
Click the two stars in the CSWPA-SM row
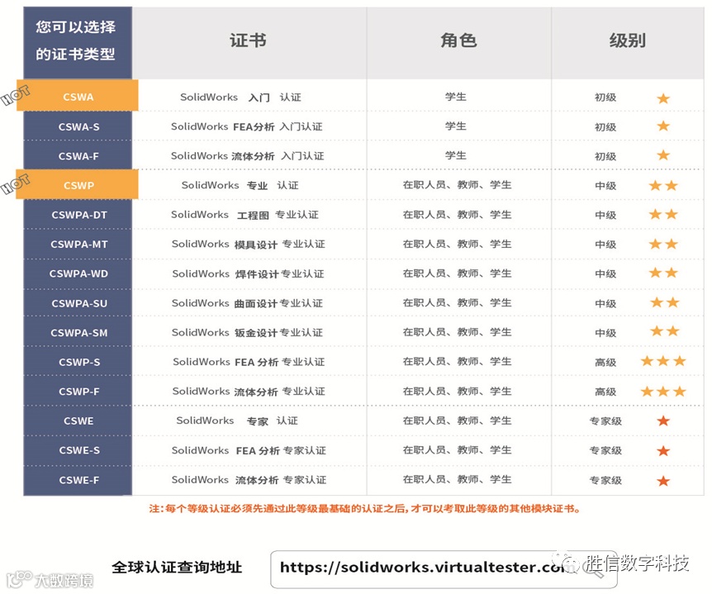pos(665,331)
